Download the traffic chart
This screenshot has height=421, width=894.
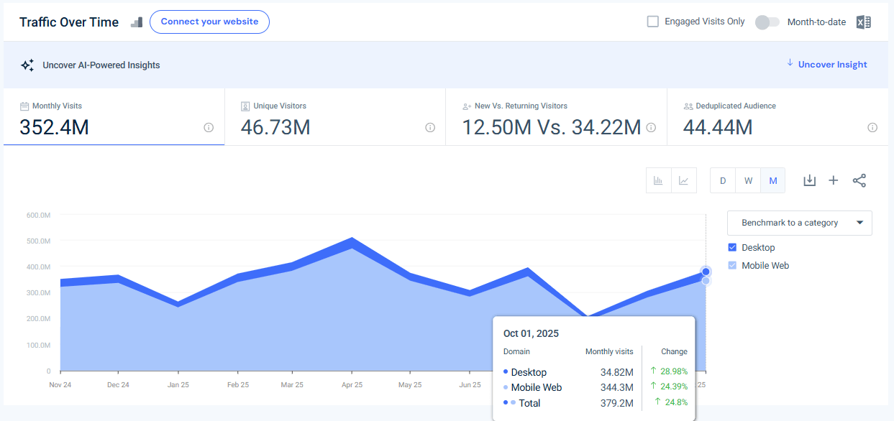tap(809, 180)
